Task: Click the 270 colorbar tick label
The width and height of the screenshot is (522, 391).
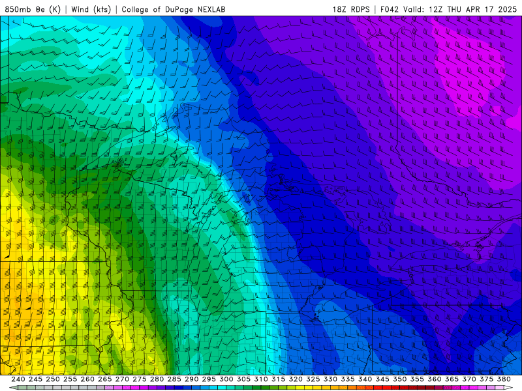Action: (122, 379)
